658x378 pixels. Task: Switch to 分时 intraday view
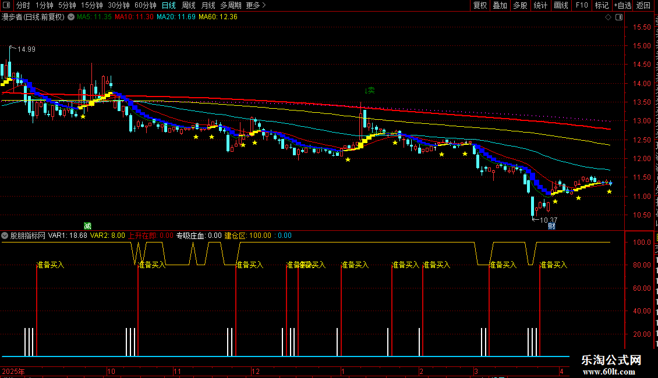tap(23, 5)
